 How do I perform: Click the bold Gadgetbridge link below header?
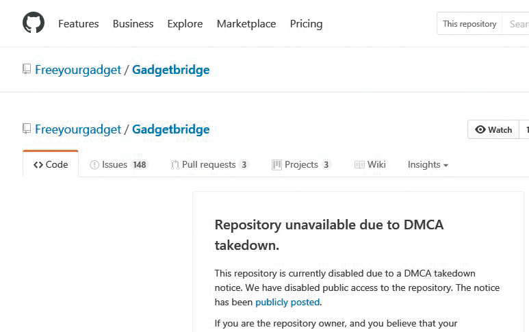click(170, 129)
